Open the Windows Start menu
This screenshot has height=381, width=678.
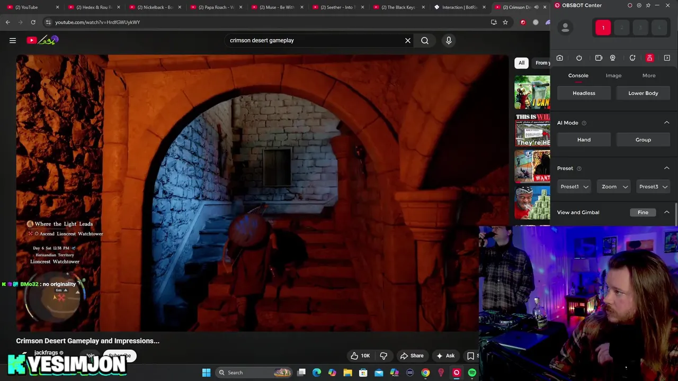(206, 373)
